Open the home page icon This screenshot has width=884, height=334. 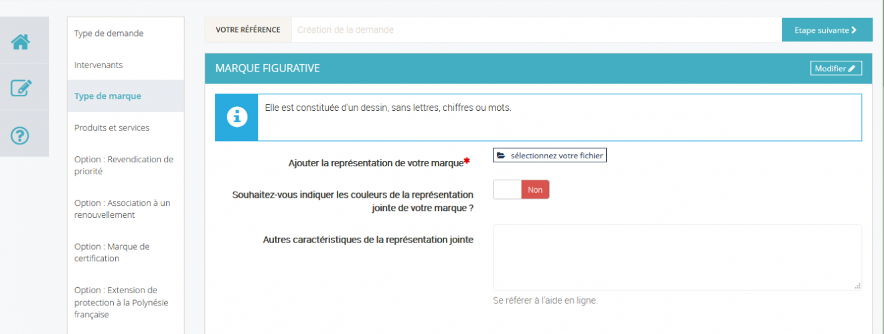click(21, 41)
